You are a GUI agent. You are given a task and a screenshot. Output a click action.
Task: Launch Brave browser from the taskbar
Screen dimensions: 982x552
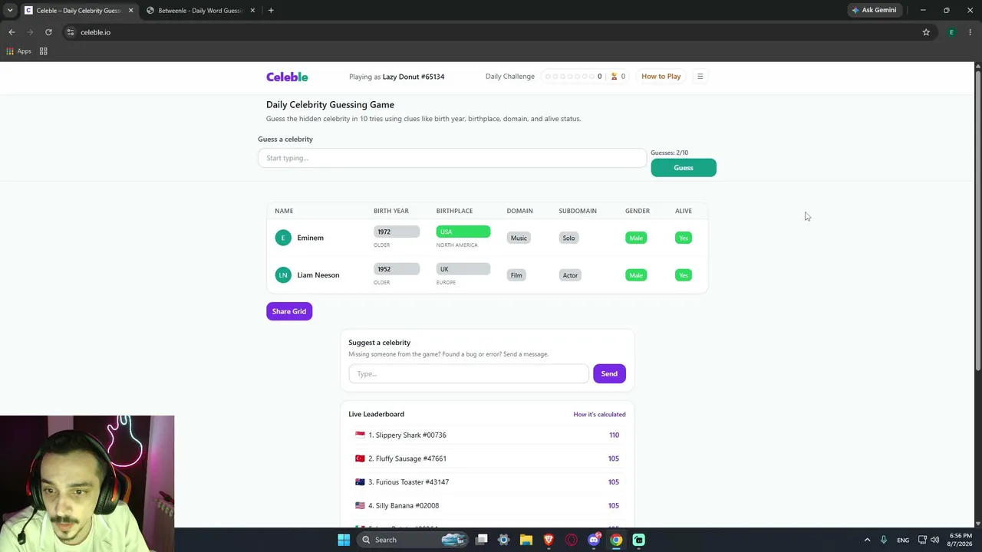point(549,540)
